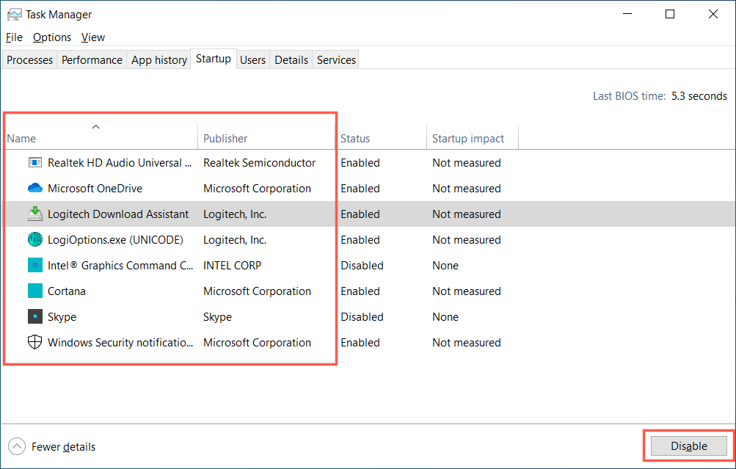The width and height of the screenshot is (736, 469).
Task: Toggle sort order using Name column arrow
Action: pyautogui.click(x=95, y=127)
